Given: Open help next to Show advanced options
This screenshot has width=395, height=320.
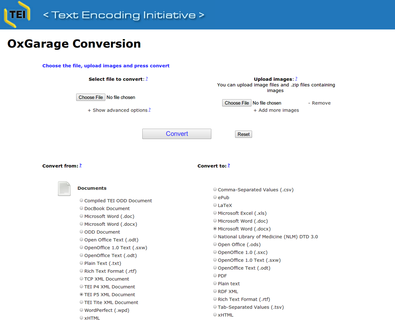Looking at the screenshot, I should click(x=149, y=110).
